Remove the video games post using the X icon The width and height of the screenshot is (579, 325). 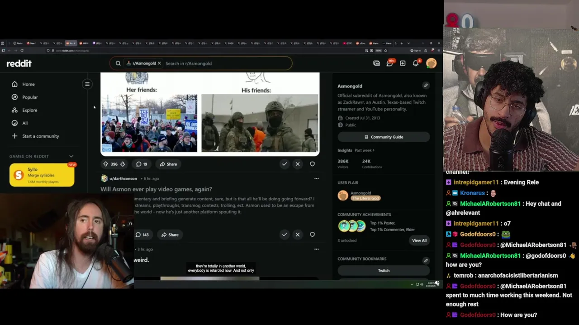(x=298, y=235)
